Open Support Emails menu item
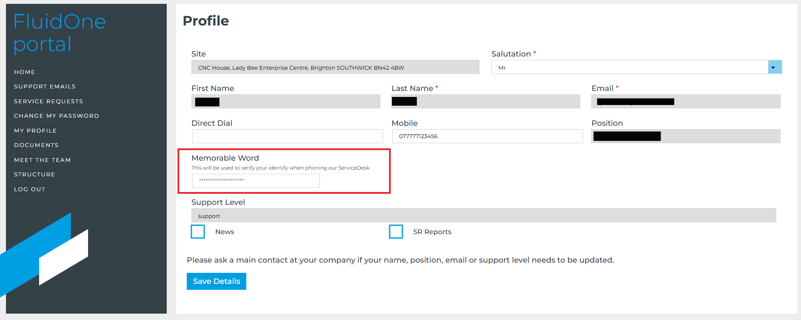Viewport: 801px width, 320px height. point(45,87)
